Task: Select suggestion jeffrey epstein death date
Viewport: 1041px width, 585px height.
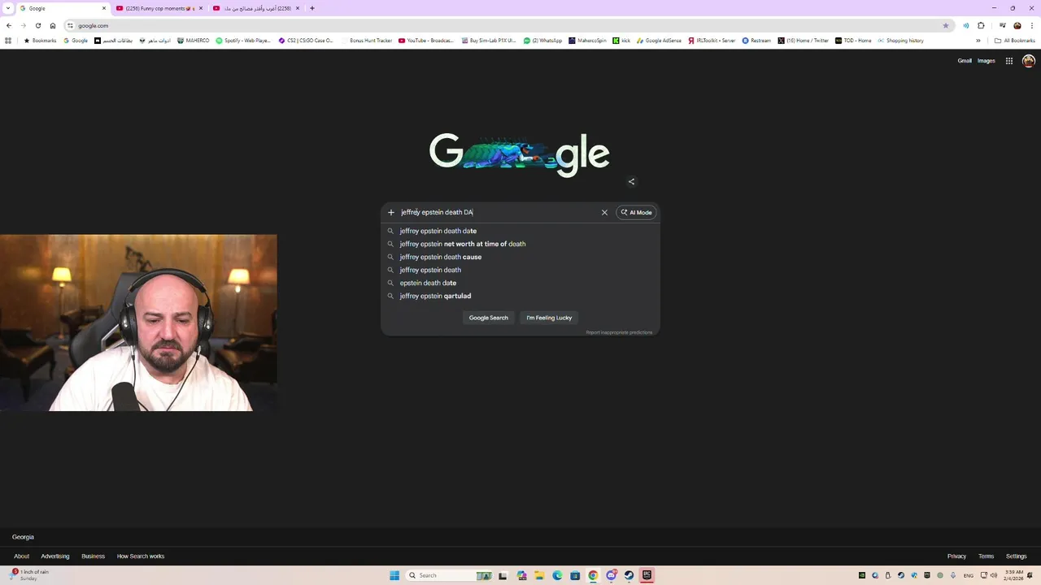Action: click(520, 231)
